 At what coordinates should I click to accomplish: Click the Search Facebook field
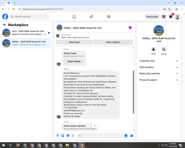(30, 17)
